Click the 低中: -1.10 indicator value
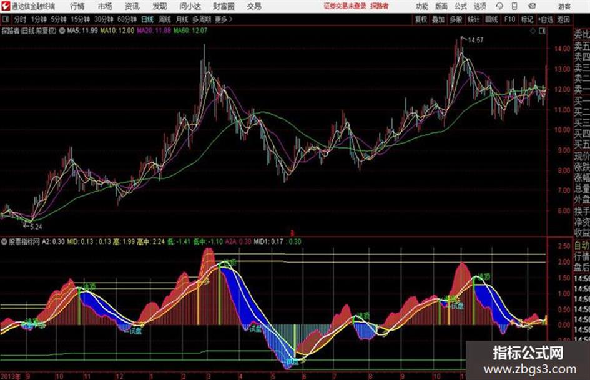The width and height of the screenshot is (590, 380). coord(208,242)
